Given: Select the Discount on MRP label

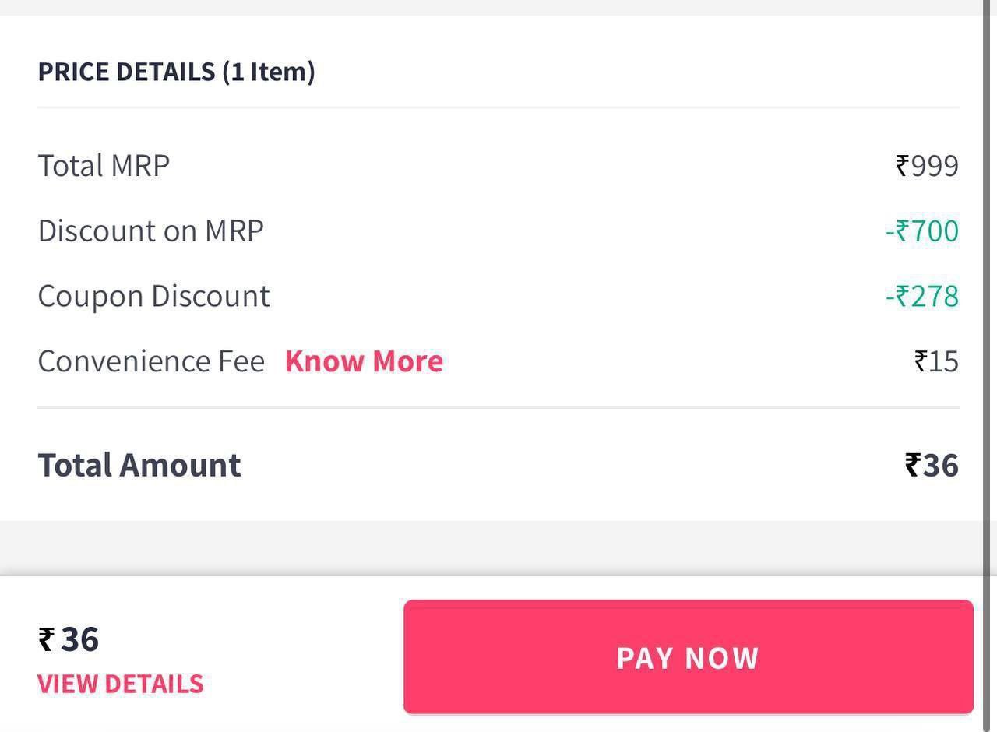Looking at the screenshot, I should click(150, 231).
